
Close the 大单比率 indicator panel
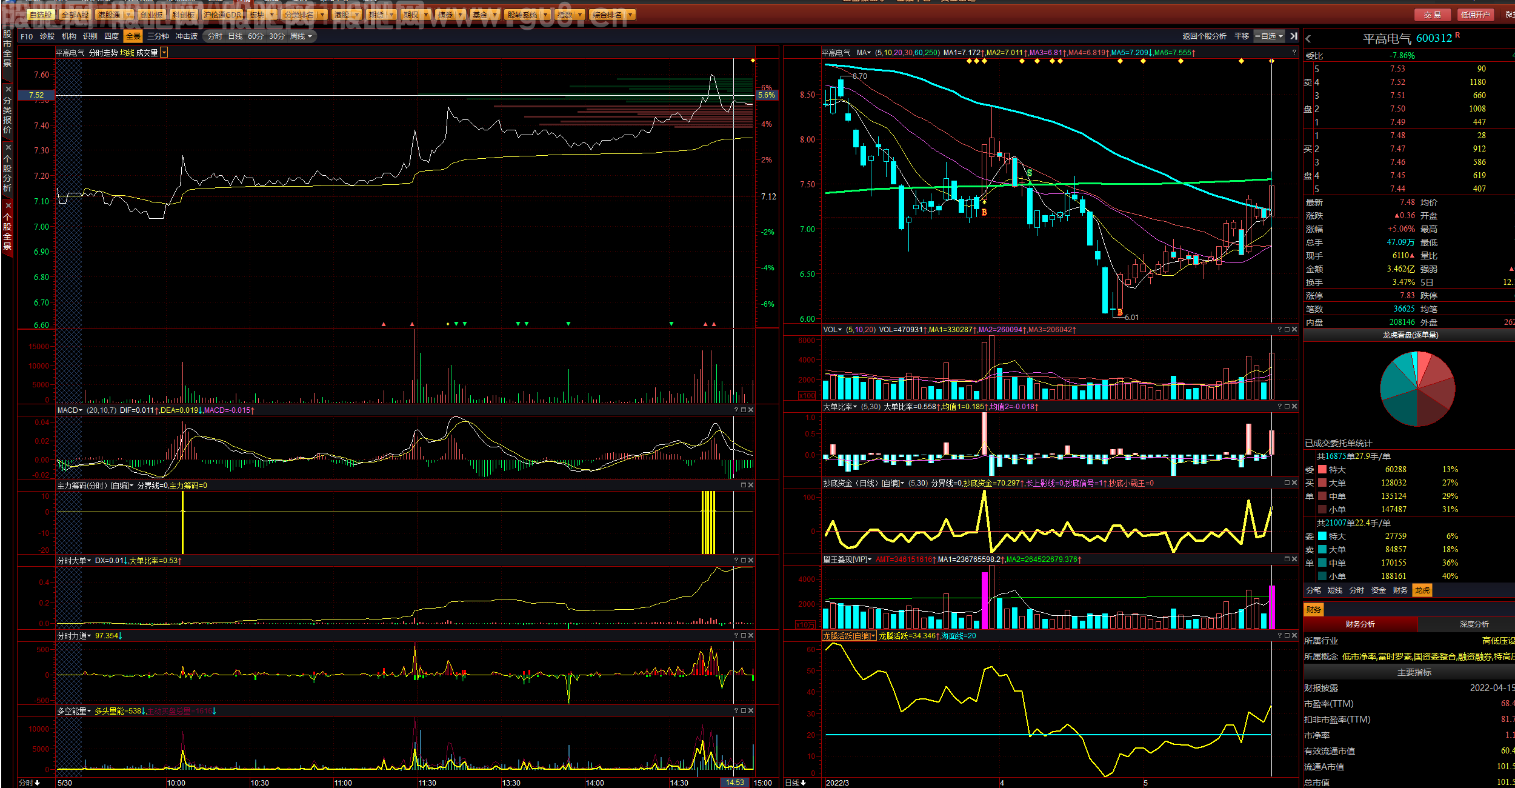coord(1294,407)
